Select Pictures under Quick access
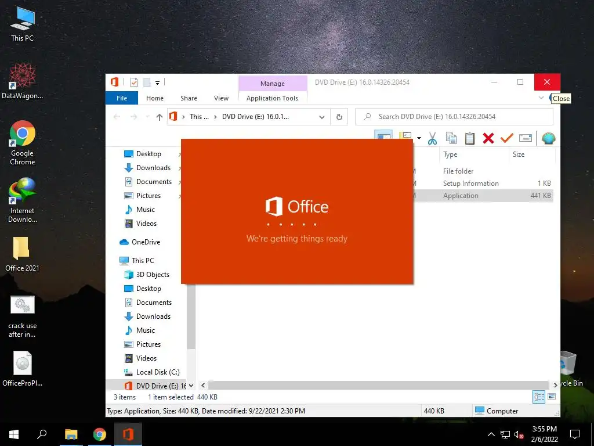This screenshot has width=594, height=446. pyautogui.click(x=148, y=196)
